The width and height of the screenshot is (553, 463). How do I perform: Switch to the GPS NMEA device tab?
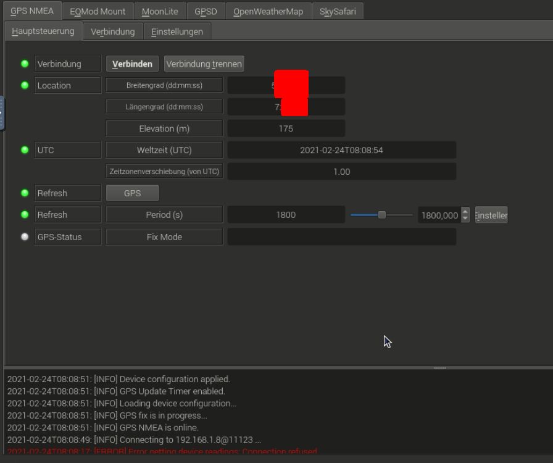point(32,11)
